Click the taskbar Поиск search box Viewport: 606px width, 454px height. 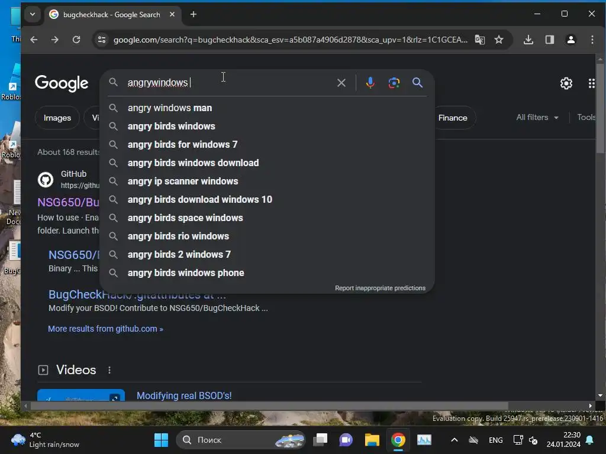[241, 440]
